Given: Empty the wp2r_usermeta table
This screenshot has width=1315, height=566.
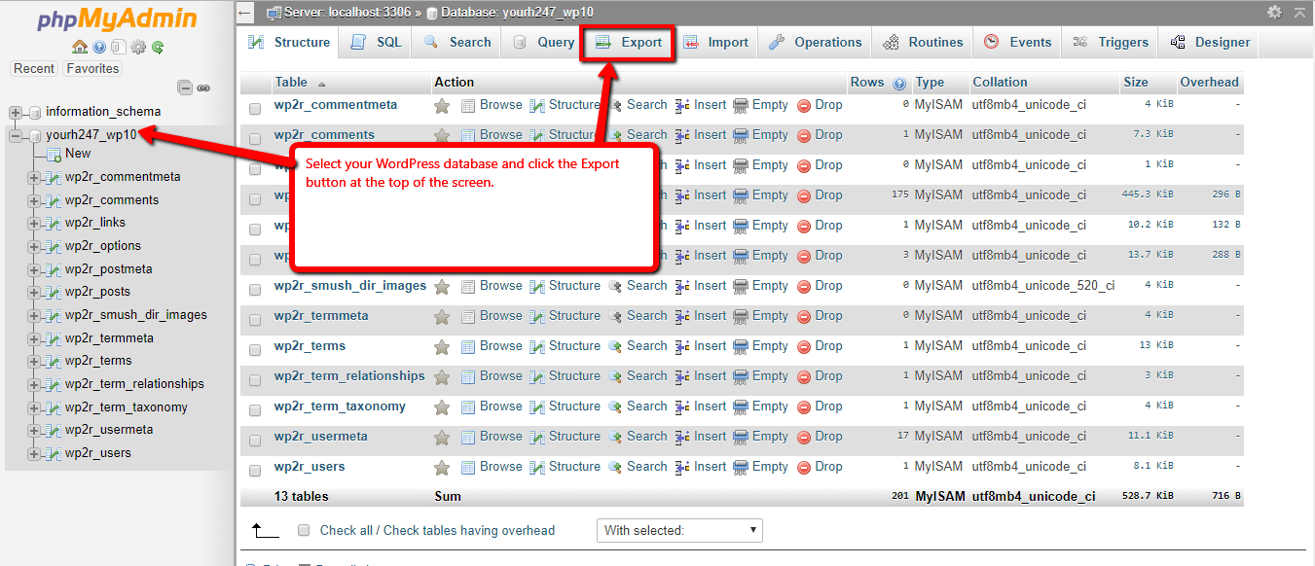Looking at the screenshot, I should 760,437.
